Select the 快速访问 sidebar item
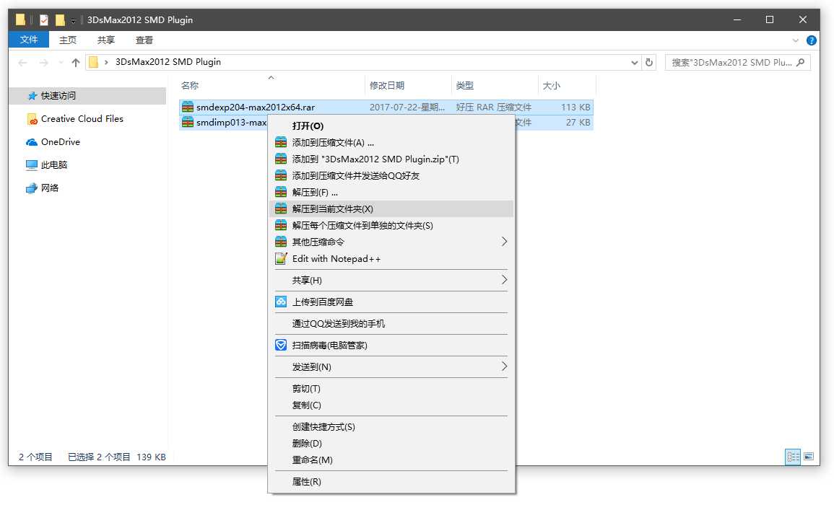 click(x=88, y=96)
